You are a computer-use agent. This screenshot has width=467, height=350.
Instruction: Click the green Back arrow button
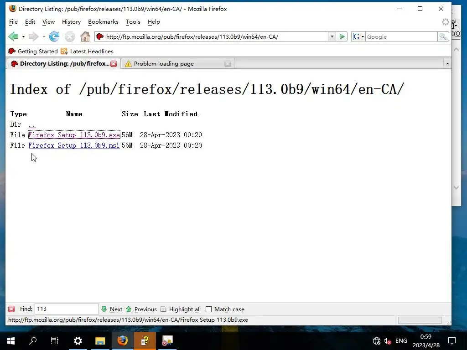(13, 36)
